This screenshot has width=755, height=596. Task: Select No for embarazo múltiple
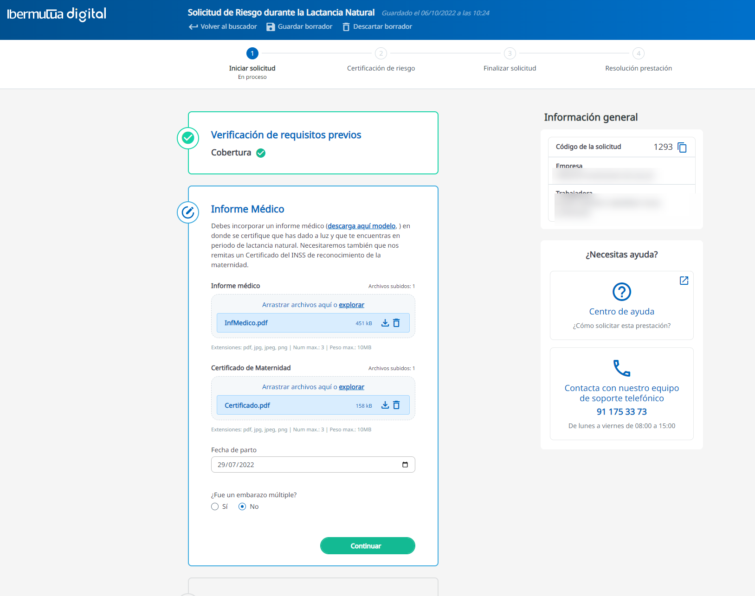[x=242, y=506]
